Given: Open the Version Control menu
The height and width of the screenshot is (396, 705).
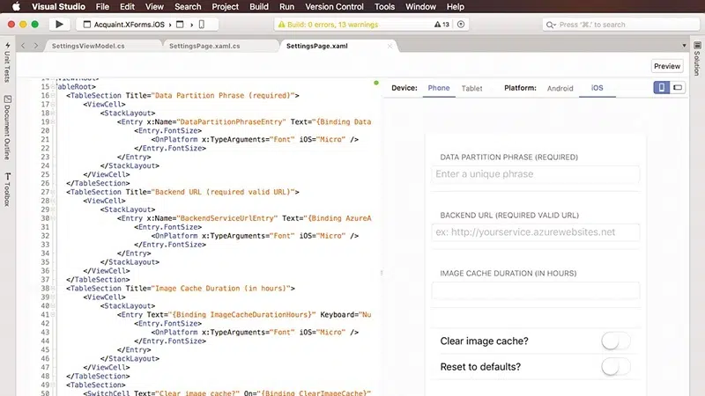Looking at the screenshot, I should [334, 6].
